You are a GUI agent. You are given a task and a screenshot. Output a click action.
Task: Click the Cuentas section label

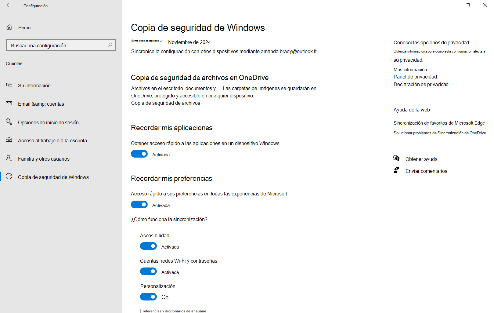pos(14,64)
